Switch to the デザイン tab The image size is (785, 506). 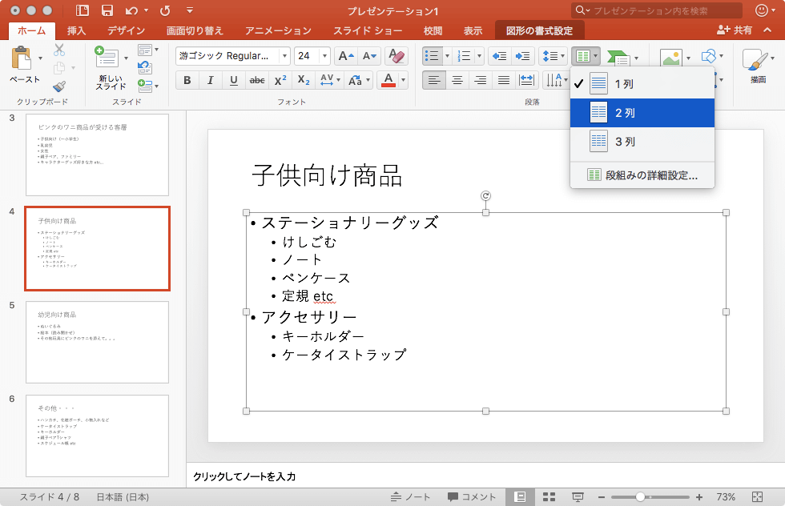[127, 30]
